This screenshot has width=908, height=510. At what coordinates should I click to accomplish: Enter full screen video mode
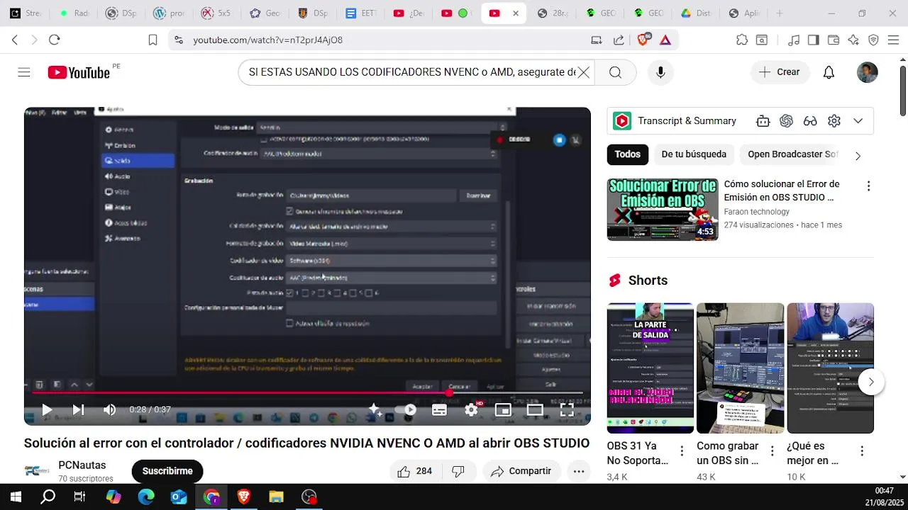click(x=567, y=409)
